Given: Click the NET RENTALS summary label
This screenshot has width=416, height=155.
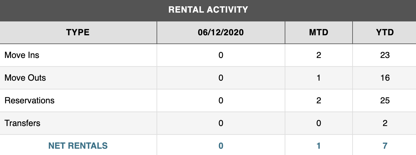Looking at the screenshot, I should tap(78, 146).
